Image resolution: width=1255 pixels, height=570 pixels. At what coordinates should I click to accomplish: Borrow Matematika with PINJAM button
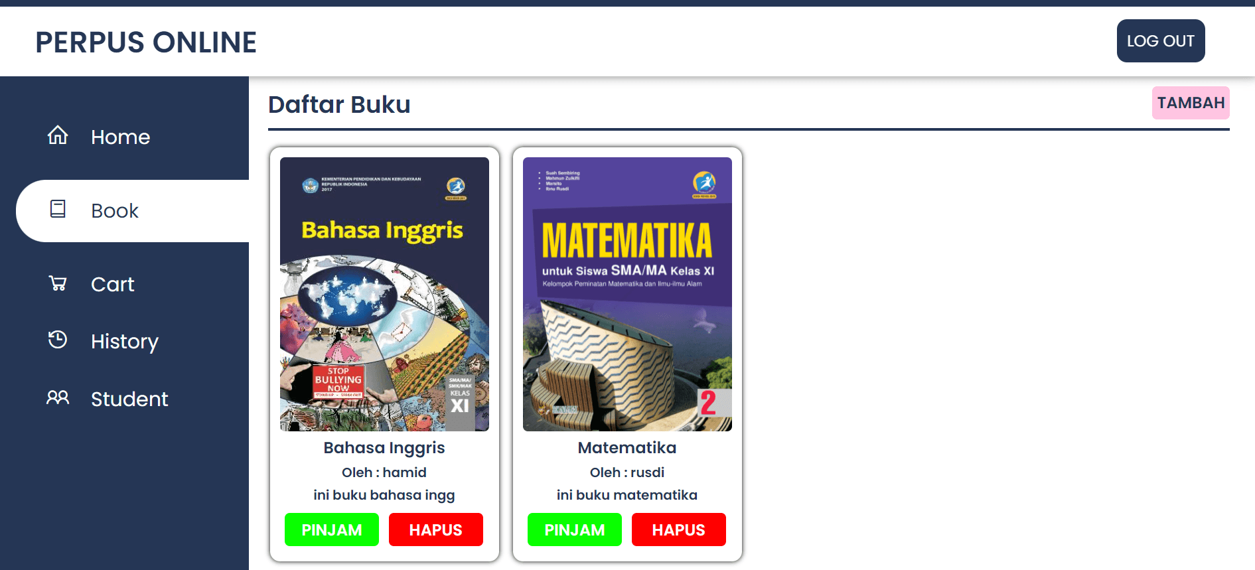[575, 530]
